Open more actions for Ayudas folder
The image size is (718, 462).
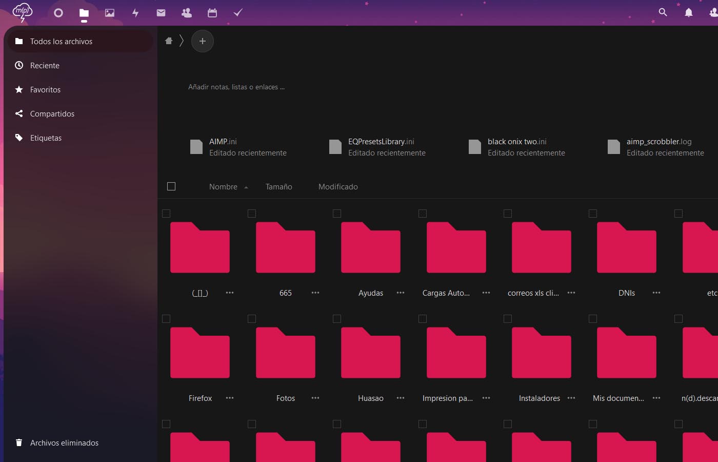click(x=401, y=293)
